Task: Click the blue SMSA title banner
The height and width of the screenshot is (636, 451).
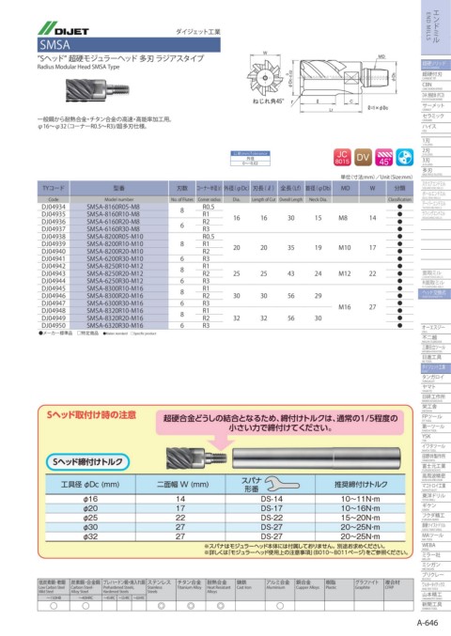Action: [129, 44]
